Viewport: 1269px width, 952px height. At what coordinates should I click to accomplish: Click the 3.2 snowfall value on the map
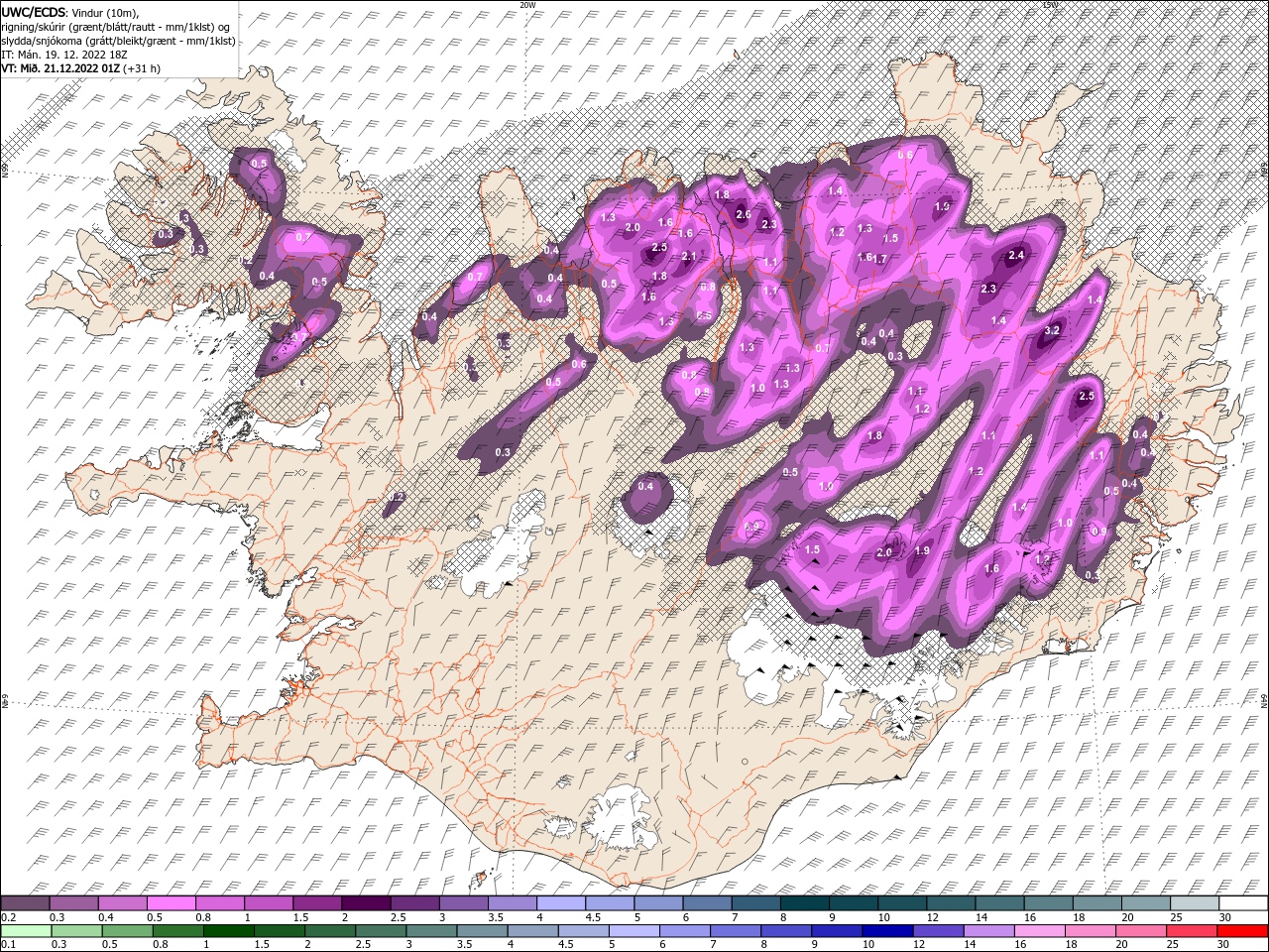pyautogui.click(x=1053, y=330)
